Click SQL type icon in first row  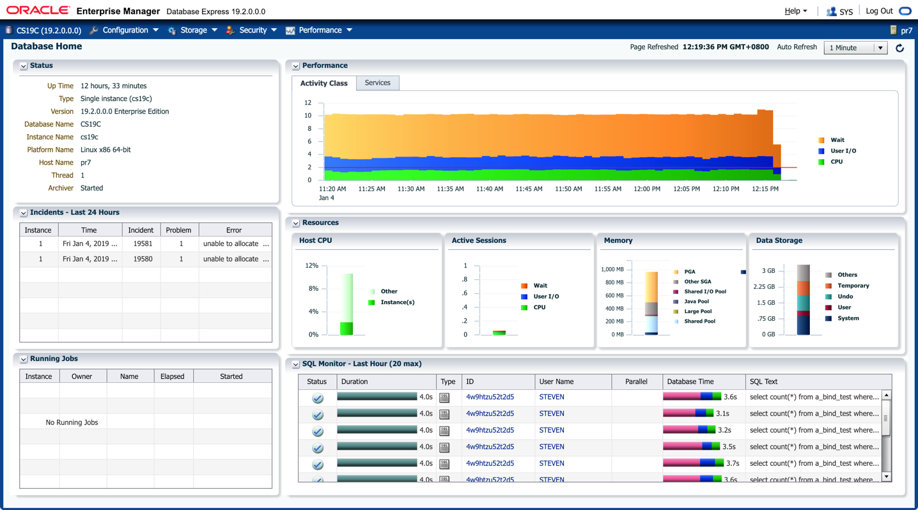coord(444,398)
